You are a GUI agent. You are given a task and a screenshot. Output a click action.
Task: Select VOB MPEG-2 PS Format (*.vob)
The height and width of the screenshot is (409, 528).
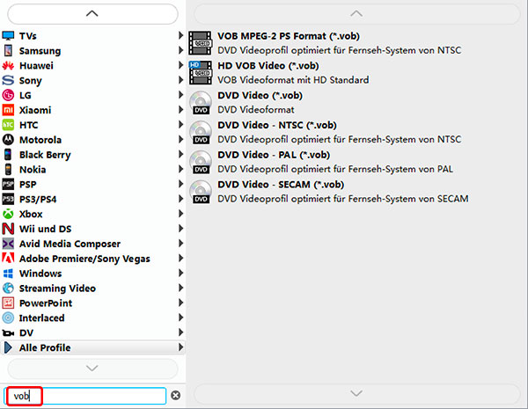(x=289, y=36)
